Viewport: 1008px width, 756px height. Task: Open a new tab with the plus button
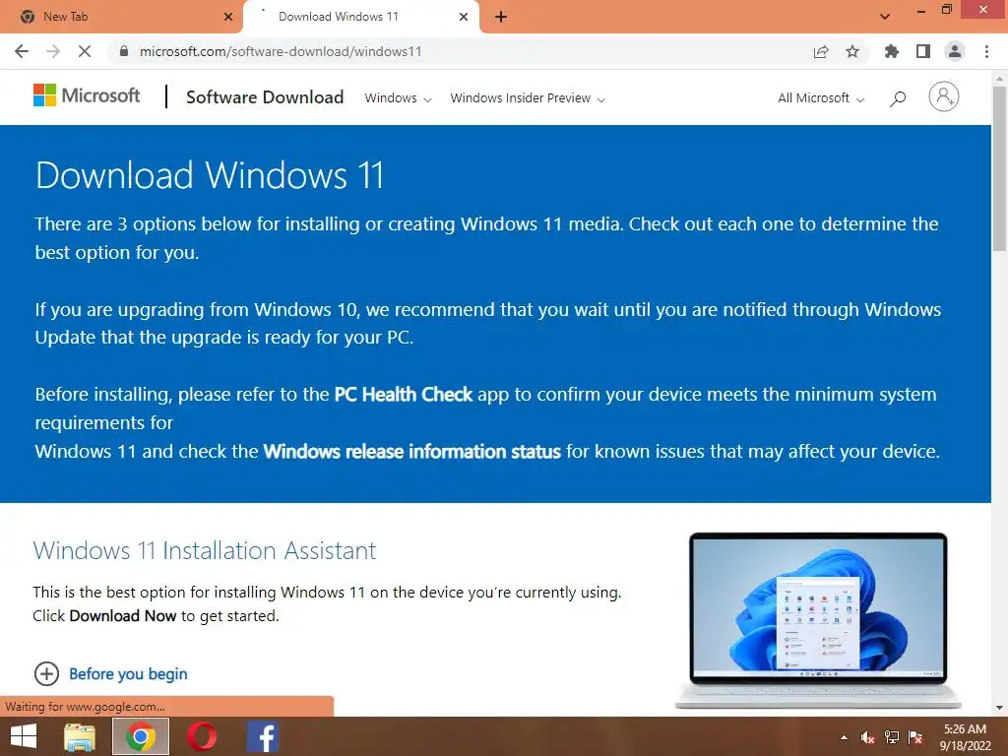(501, 17)
